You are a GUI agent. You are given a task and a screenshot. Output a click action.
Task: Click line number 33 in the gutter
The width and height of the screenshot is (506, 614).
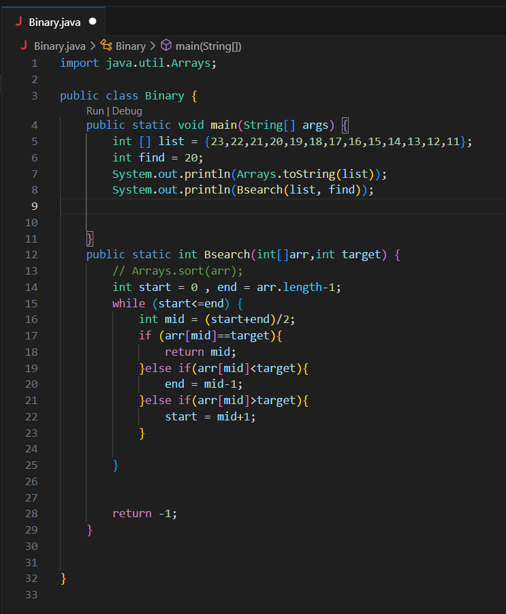tap(31, 595)
